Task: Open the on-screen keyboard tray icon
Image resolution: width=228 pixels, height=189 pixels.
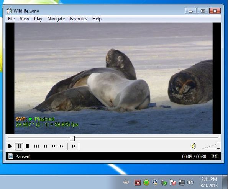Action: pos(126,182)
